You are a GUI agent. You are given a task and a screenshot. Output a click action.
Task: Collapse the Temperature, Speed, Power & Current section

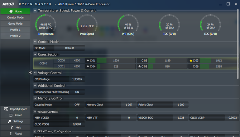pyautogui.click(x=35, y=10)
